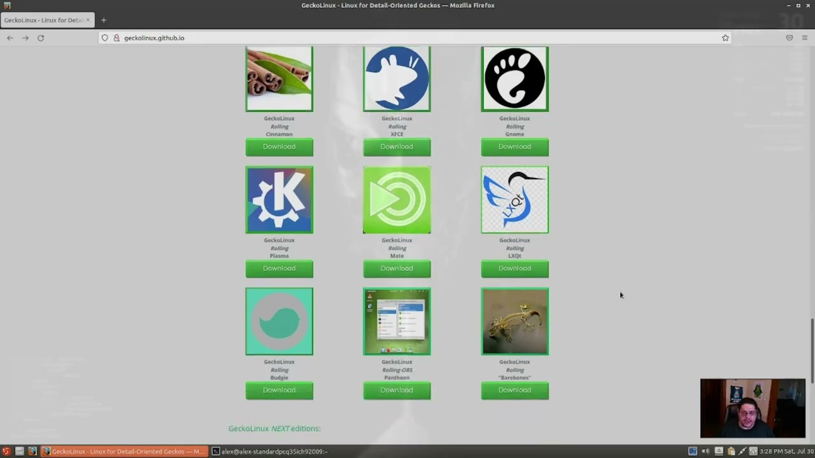
Task: Download GeckoLinux Rolling Plasma
Action: pos(280,268)
